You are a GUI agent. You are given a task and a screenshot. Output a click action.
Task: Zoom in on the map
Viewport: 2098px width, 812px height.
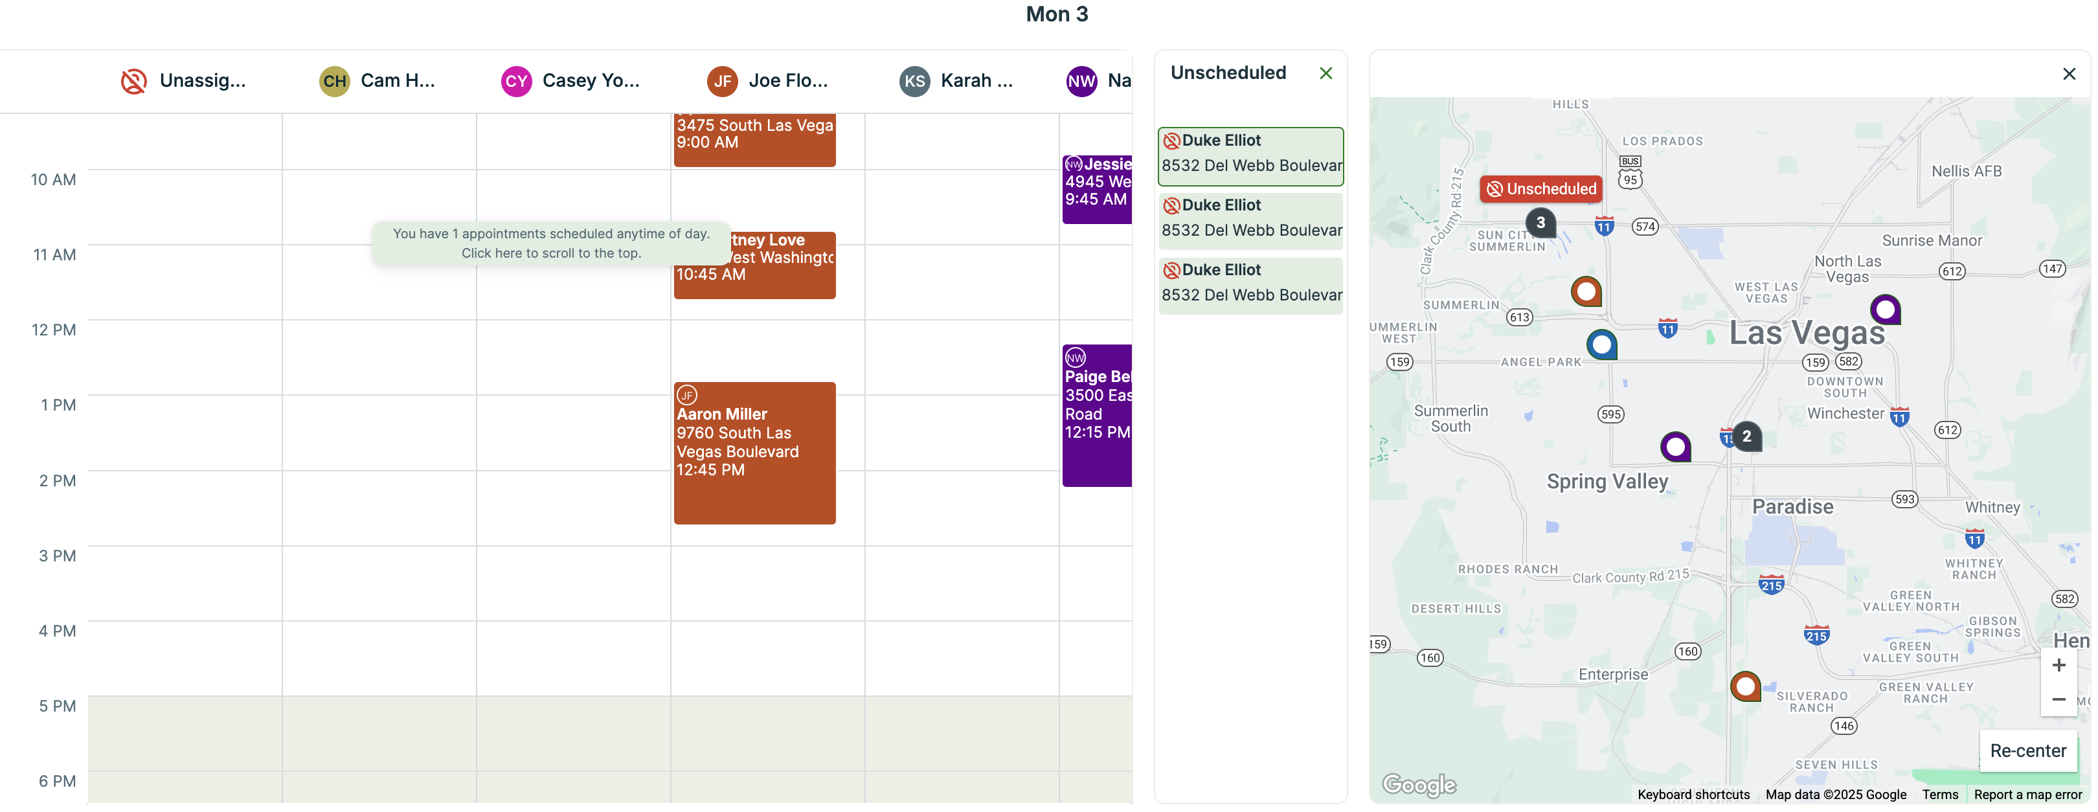[x=2058, y=666]
